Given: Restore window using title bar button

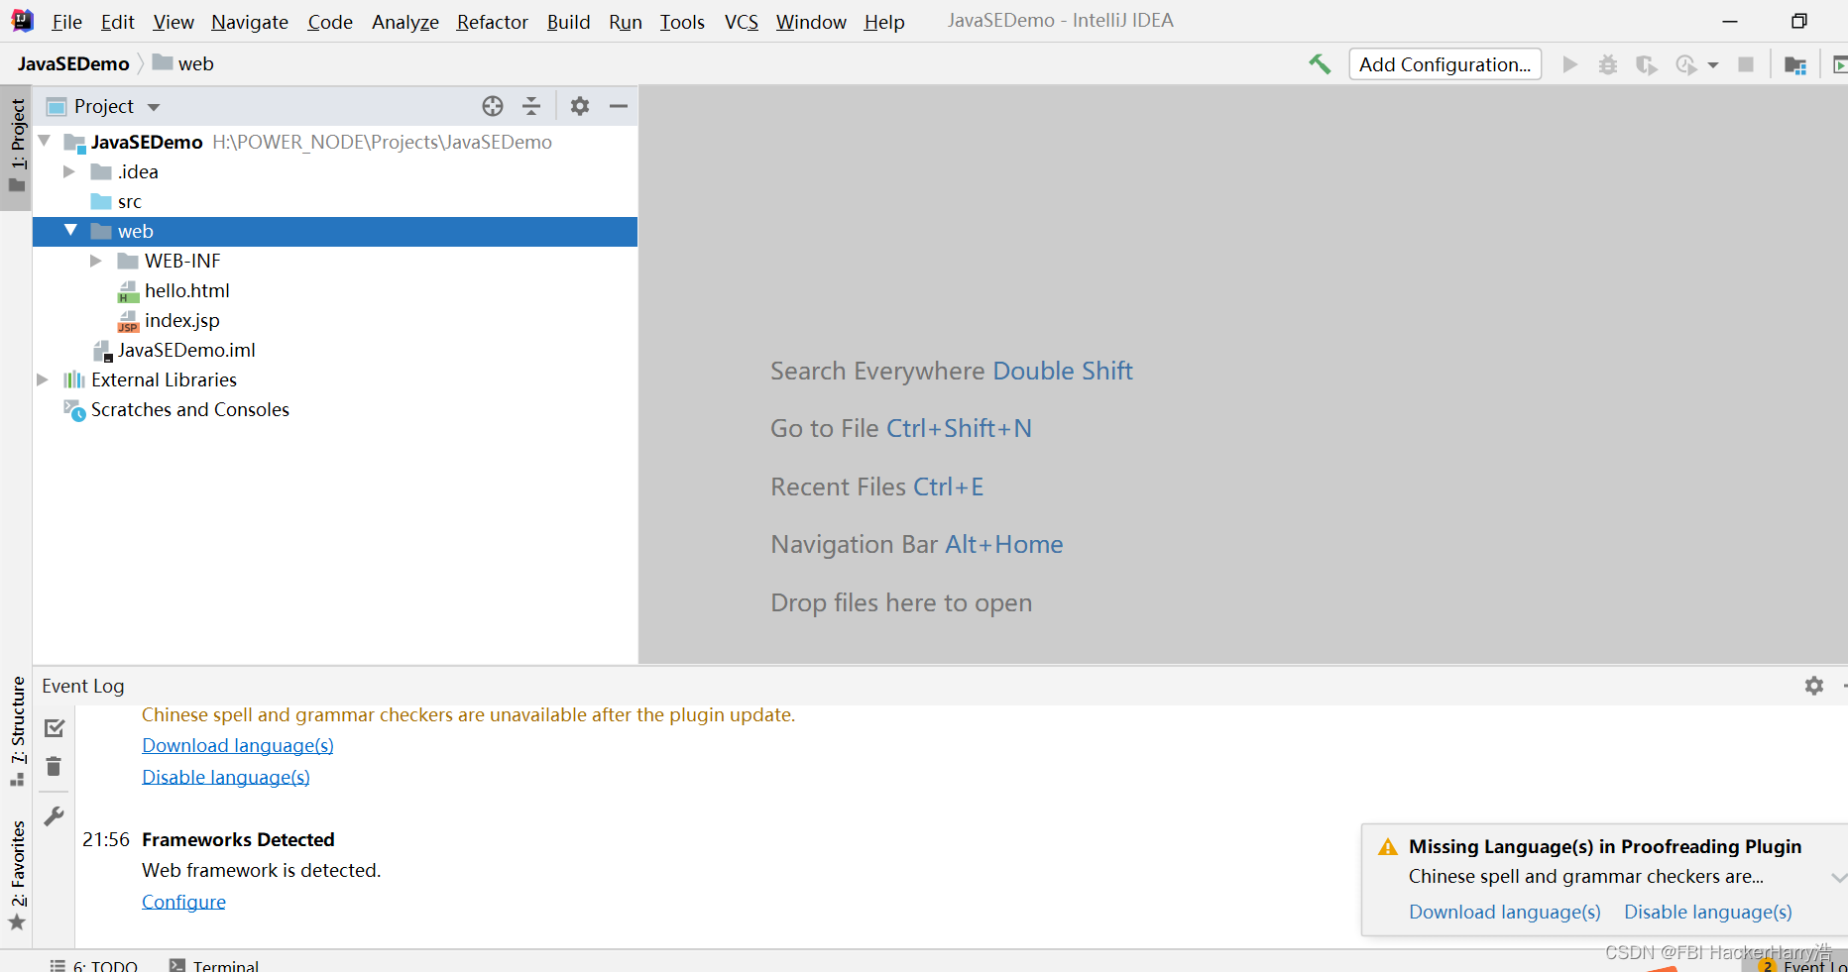Looking at the screenshot, I should click(1799, 21).
